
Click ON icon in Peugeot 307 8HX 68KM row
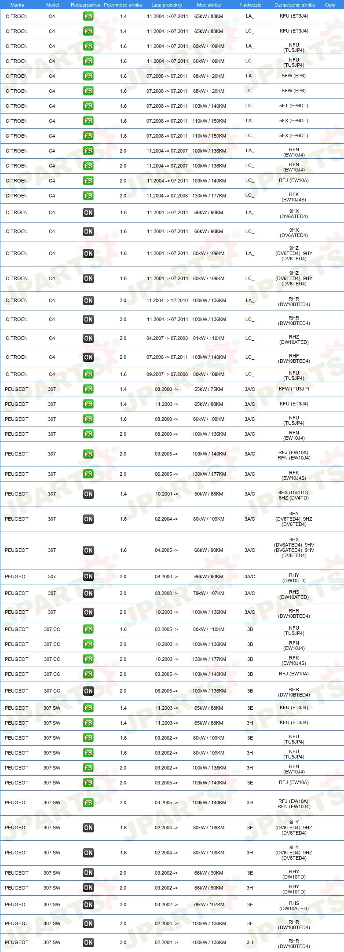88,494
